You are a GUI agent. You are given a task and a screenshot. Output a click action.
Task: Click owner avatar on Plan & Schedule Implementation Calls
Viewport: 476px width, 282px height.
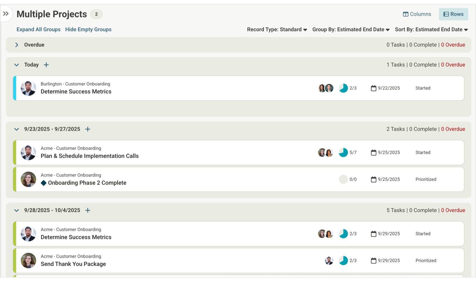pyautogui.click(x=28, y=152)
